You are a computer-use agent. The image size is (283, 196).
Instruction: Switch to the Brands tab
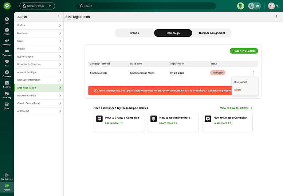[134, 33]
